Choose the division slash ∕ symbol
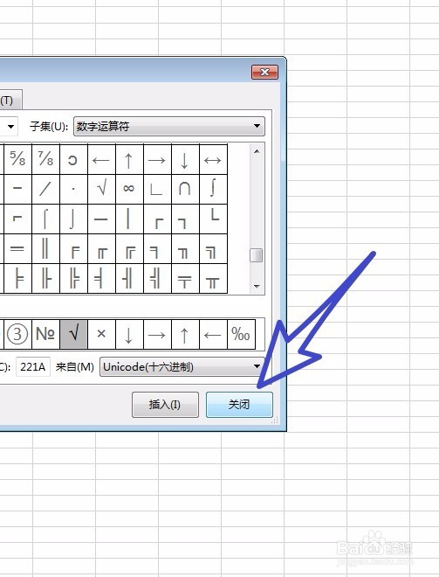Viewport: 439px width, 577px height. coord(46,189)
